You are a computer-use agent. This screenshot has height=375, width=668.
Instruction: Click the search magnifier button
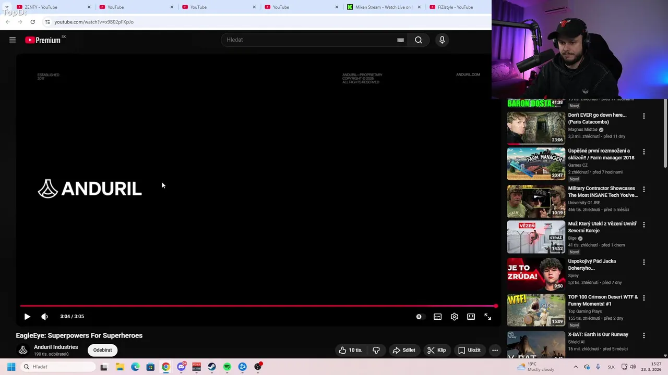click(419, 40)
